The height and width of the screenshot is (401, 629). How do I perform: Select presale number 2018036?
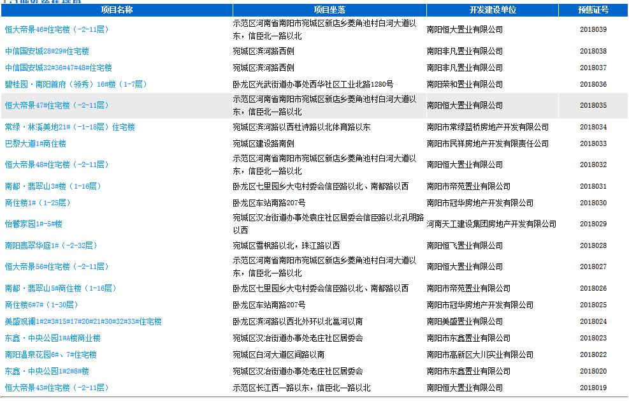tap(593, 84)
